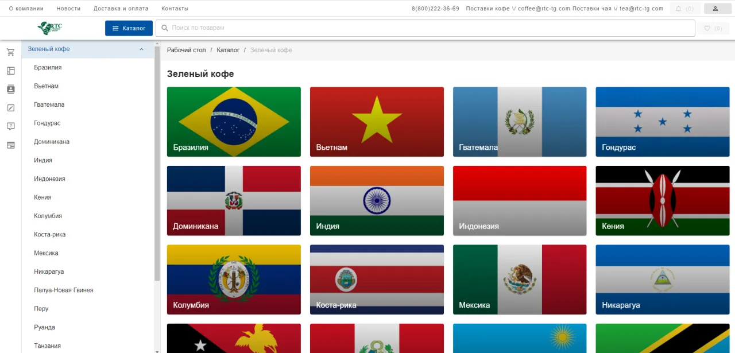
Task: Select Бразилия in the sidebar list
Action: [48, 68]
